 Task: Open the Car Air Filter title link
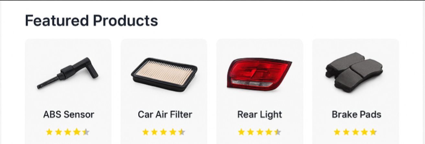[165, 115]
